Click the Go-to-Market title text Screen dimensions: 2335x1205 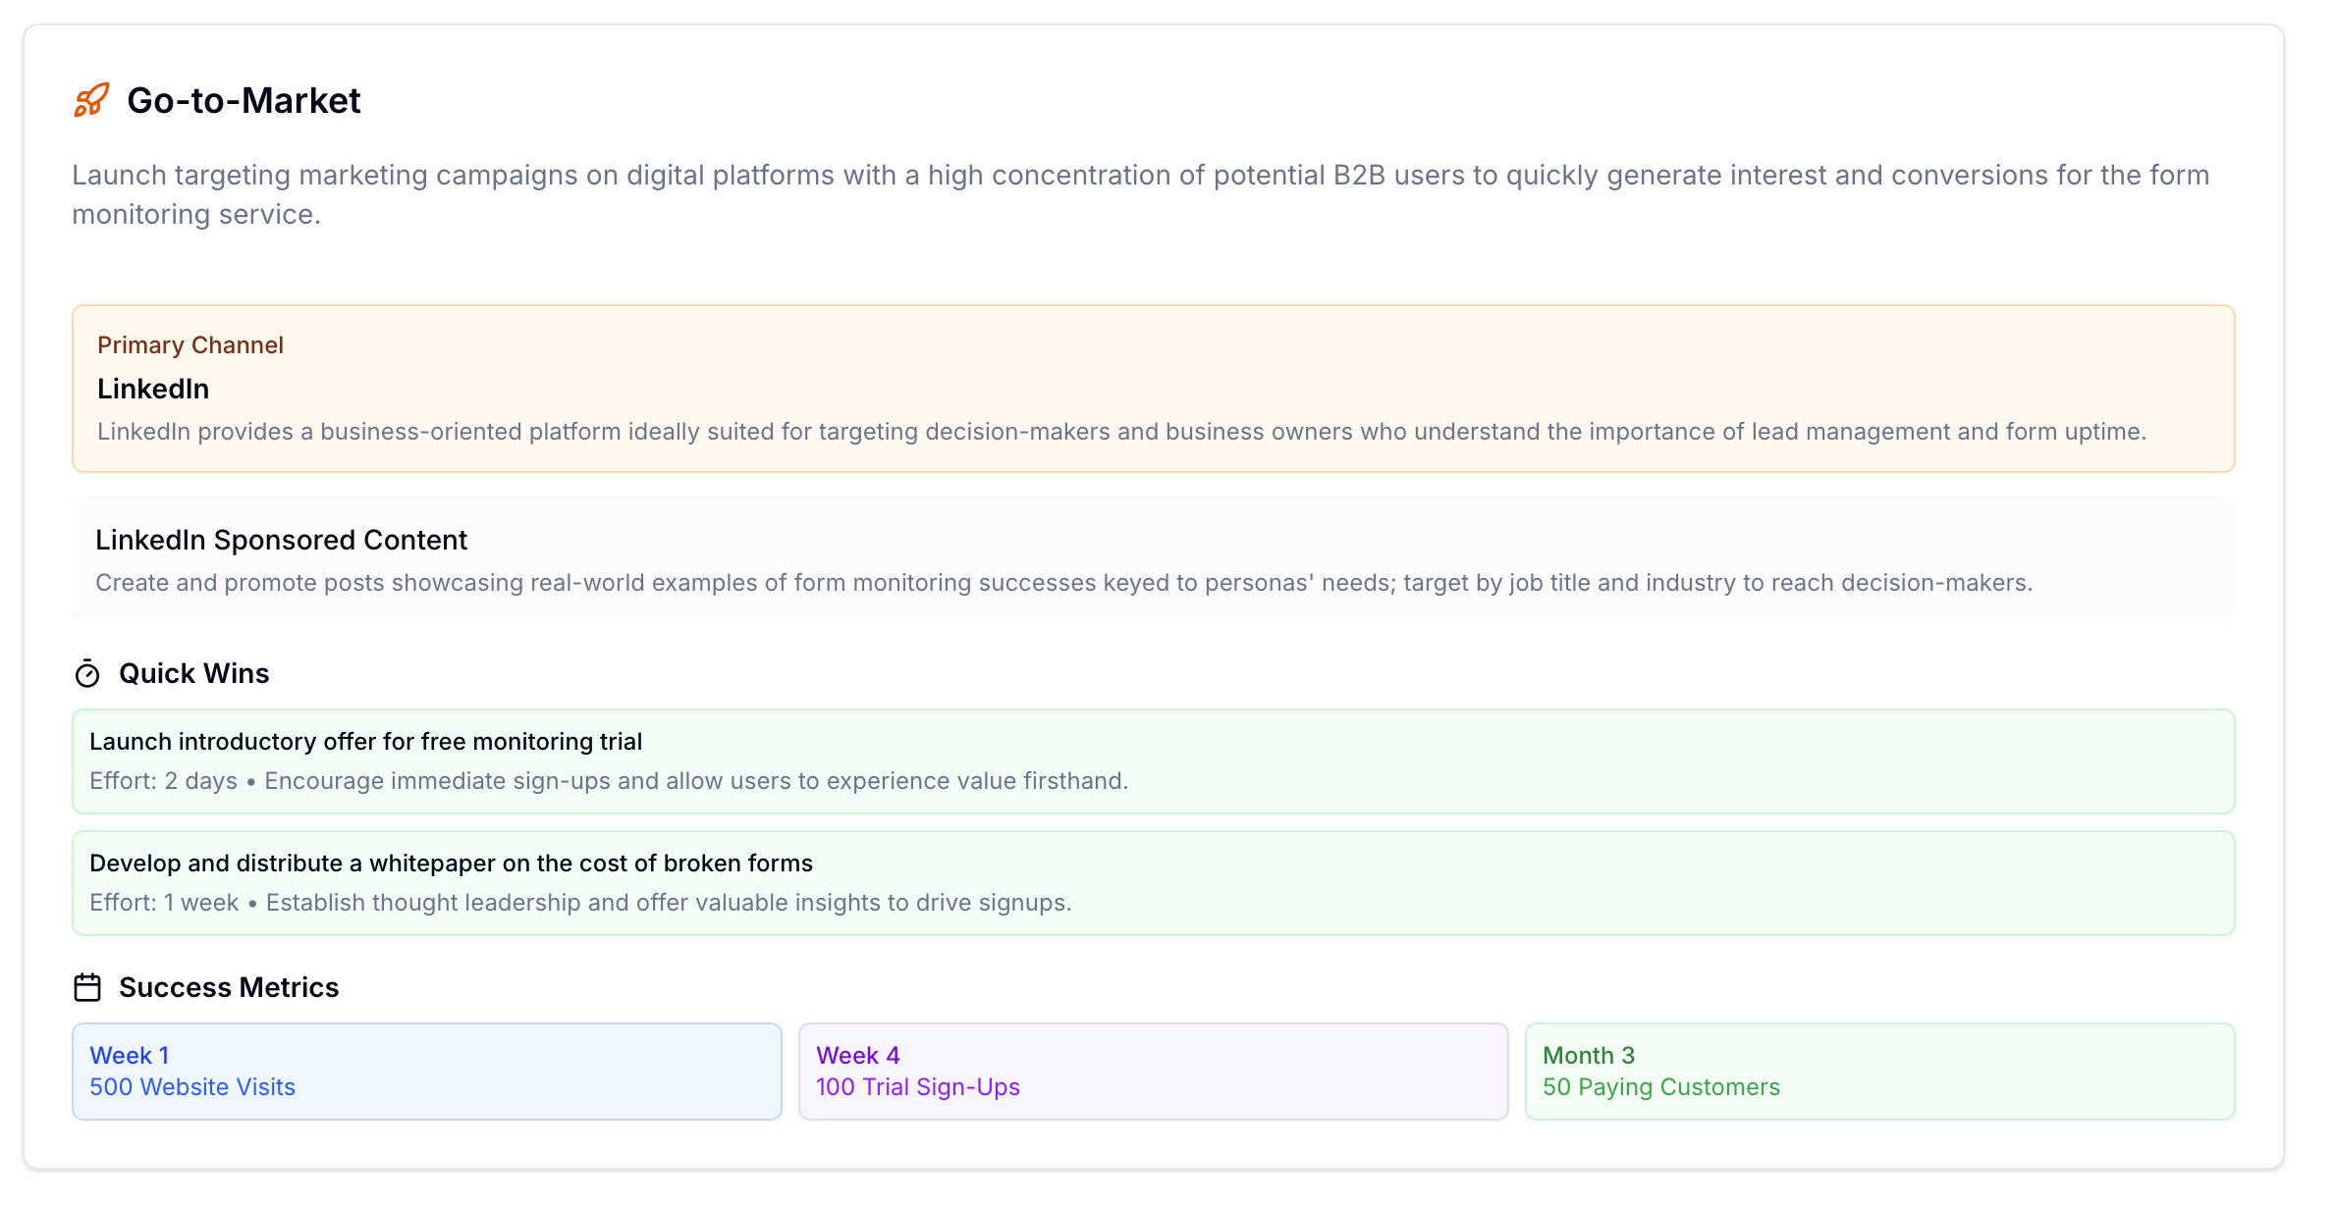pos(244,99)
